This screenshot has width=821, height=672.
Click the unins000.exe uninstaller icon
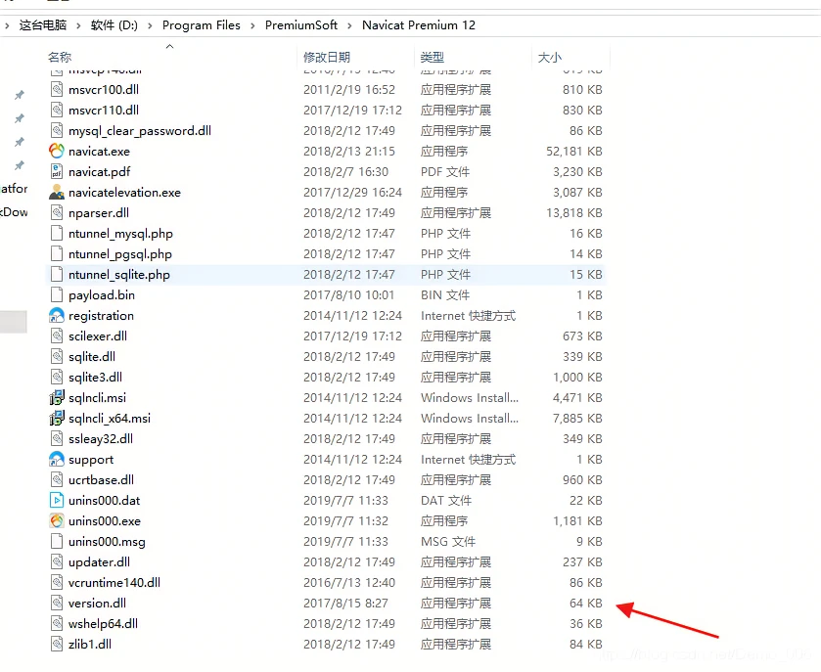(57, 520)
